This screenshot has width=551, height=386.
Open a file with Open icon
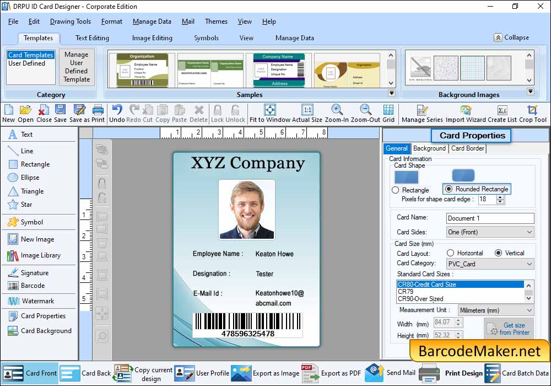tap(25, 114)
